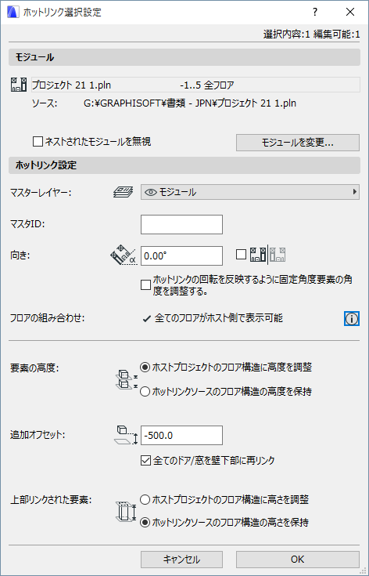Click the 選択内容:1 編集可能:1 status text
Screen dimensions: 369x576
click(311, 34)
